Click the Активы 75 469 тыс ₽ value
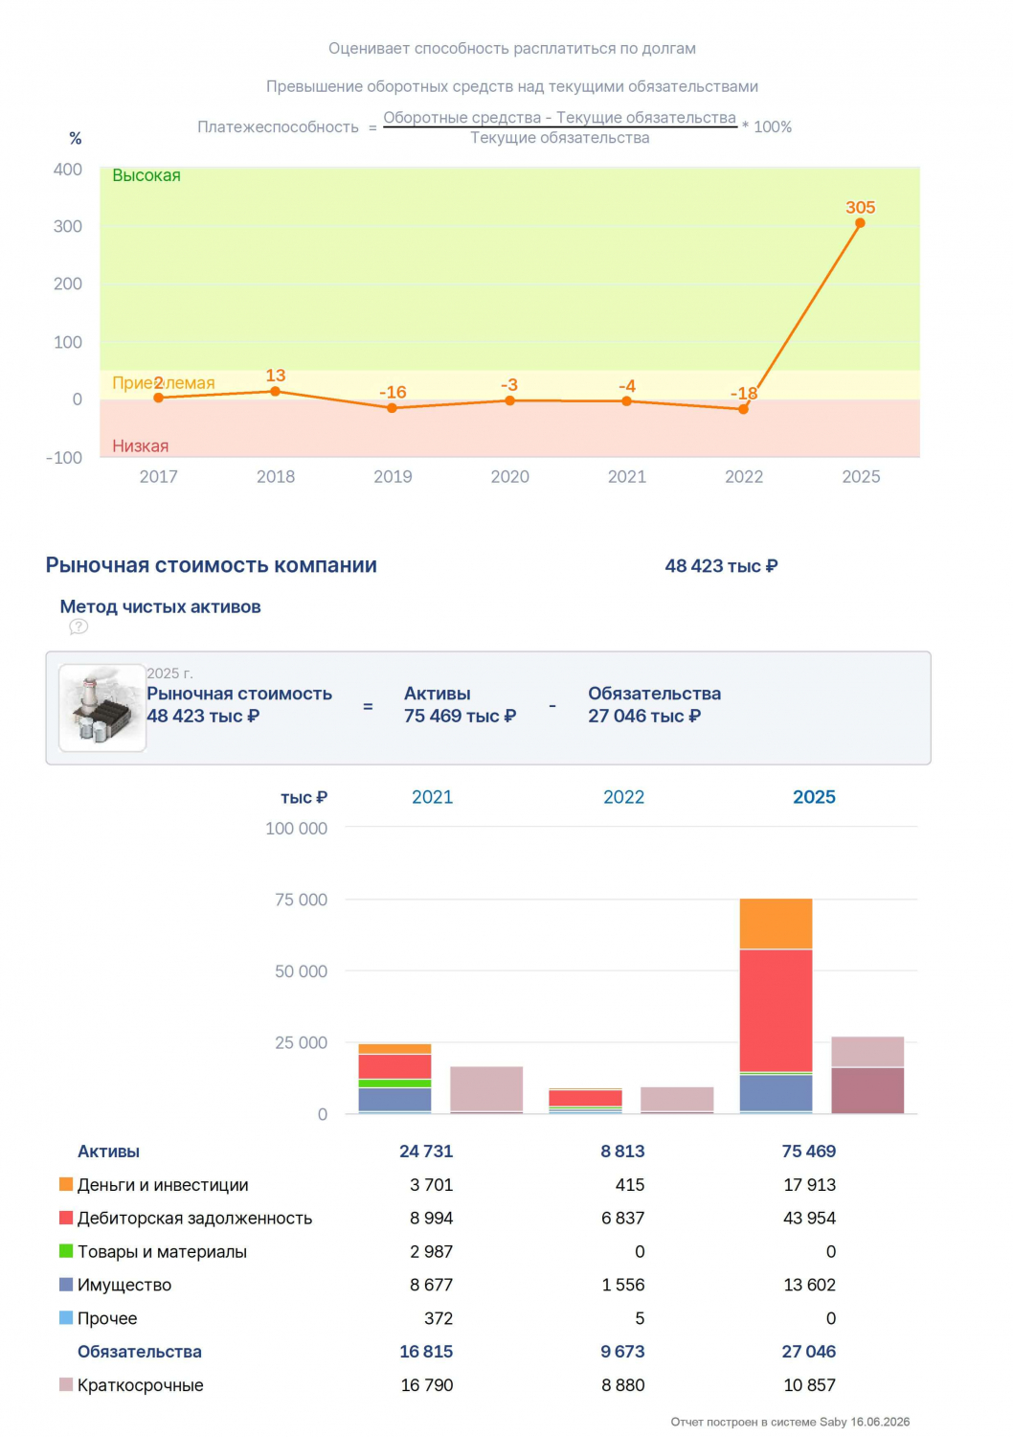Screen dimensions: 1013x1437 (x=460, y=716)
